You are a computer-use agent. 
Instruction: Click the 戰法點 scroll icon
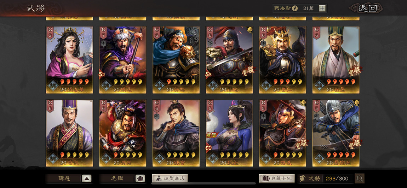click(x=294, y=8)
